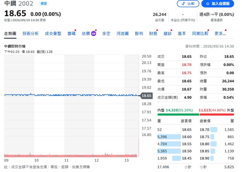Click the main price 18.65 header

pos(15,13)
